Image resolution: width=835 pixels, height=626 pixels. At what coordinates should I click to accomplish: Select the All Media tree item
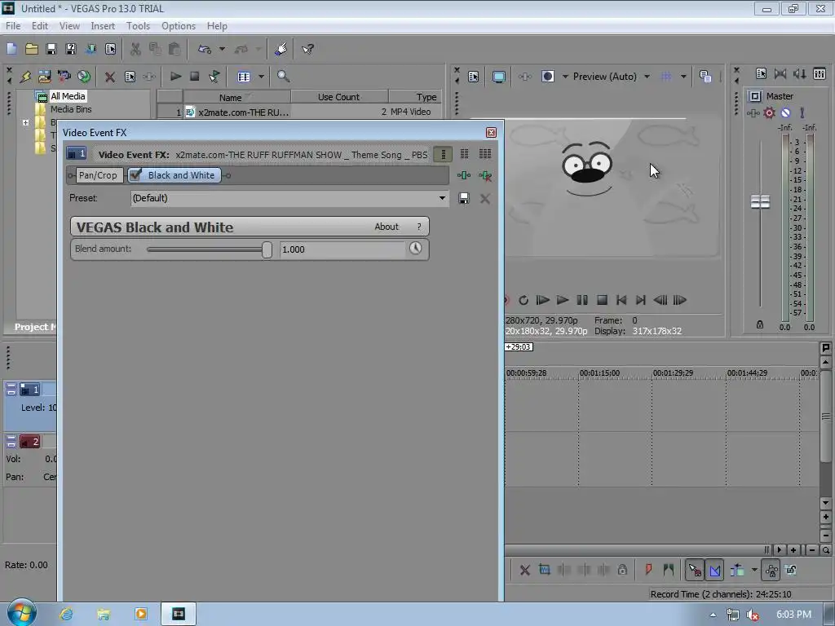[68, 96]
